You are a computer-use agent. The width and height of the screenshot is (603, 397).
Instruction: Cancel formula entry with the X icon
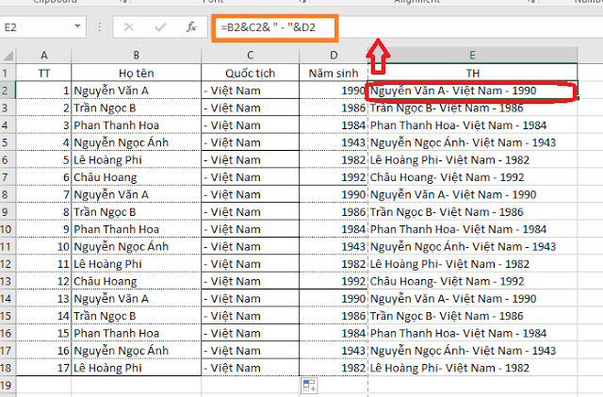coord(129,27)
